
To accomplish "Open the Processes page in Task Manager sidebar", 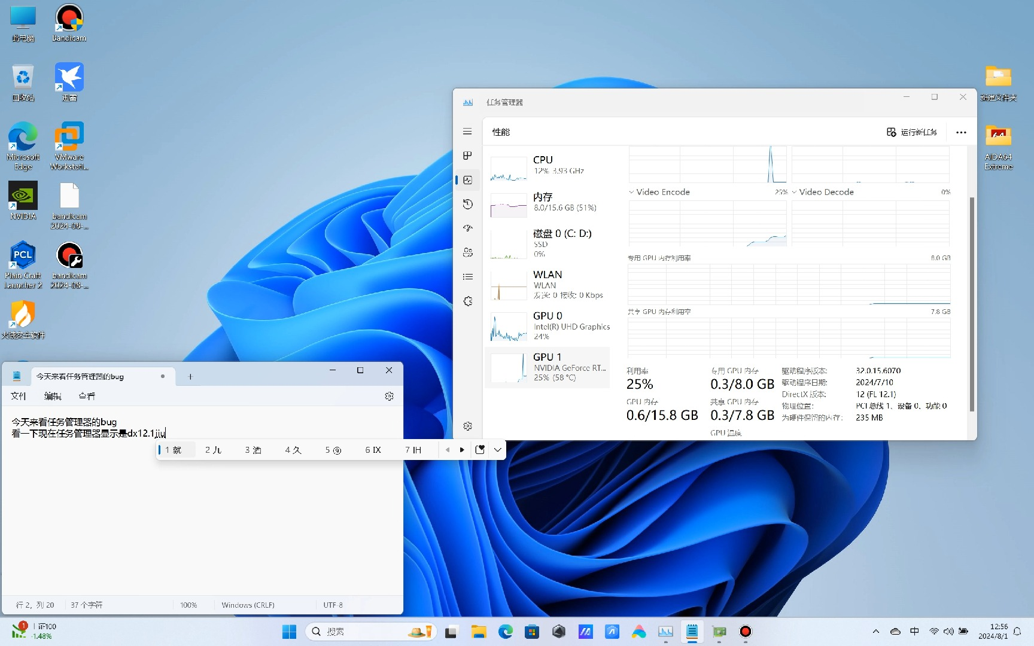I will pyautogui.click(x=467, y=156).
